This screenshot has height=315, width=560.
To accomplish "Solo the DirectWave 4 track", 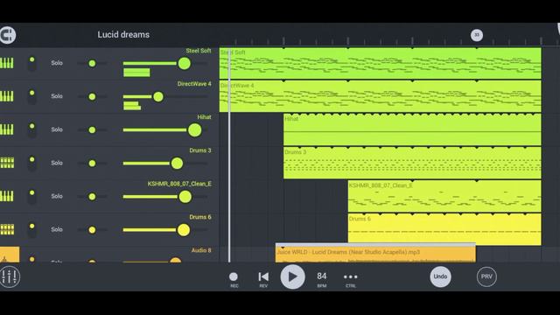I will 57,96.
